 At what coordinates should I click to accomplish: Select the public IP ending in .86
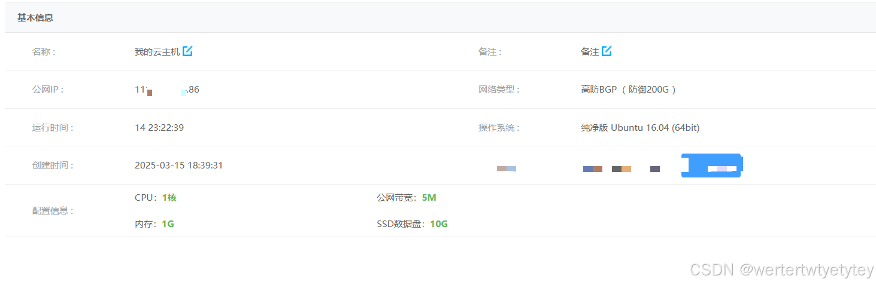167,90
